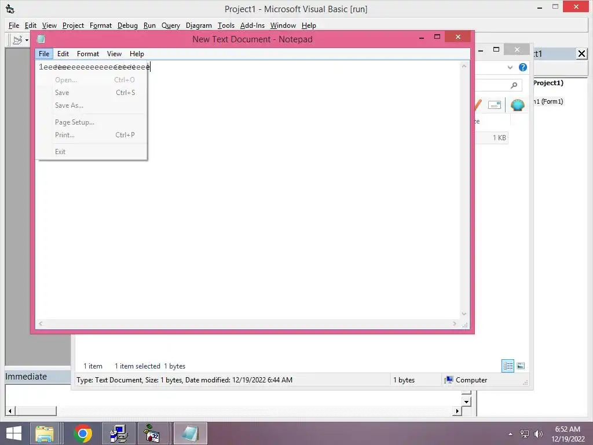Open the Visual Basic Diagram menu
The height and width of the screenshot is (445, 593).
199,25
